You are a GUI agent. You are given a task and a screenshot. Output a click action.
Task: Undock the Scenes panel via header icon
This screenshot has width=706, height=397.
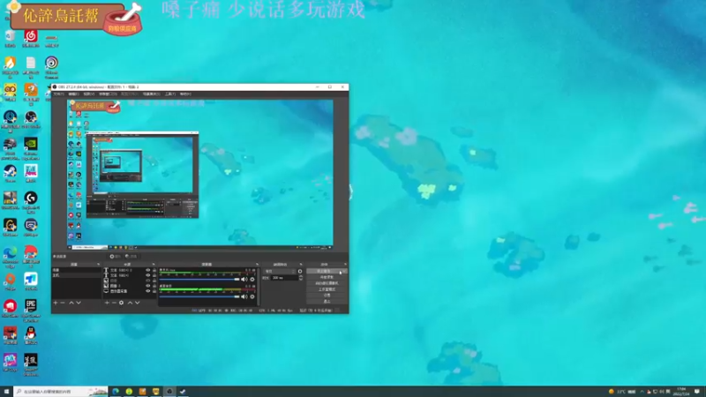tap(98, 264)
